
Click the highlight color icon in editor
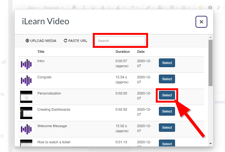(x=118, y=7)
